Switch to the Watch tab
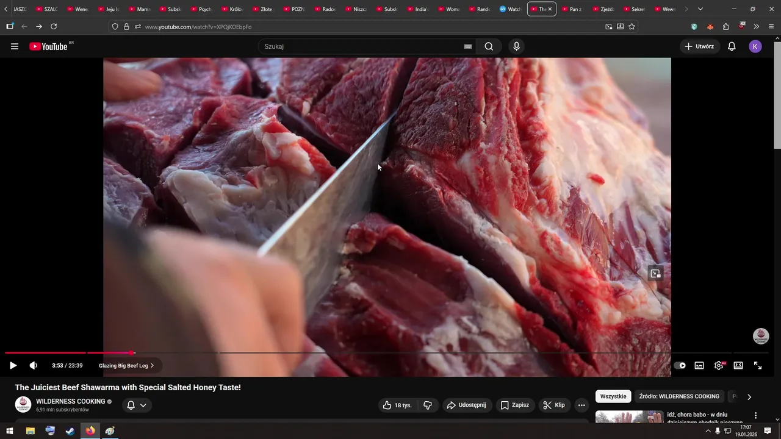Screen dimensions: 781x439 tap(511, 9)
